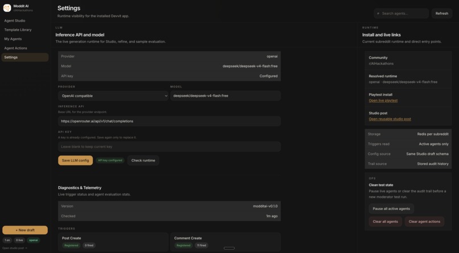459x253 pixels.
Task: Run Check runtime
Action: 143,160
